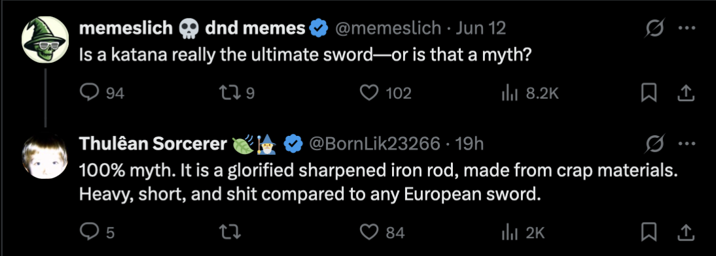Like the reply with 84 likes
The width and height of the screenshot is (716, 256).
[369, 232]
